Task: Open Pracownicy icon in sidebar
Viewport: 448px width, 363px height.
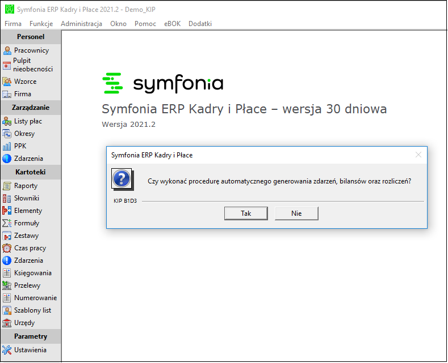Action: click(x=7, y=50)
